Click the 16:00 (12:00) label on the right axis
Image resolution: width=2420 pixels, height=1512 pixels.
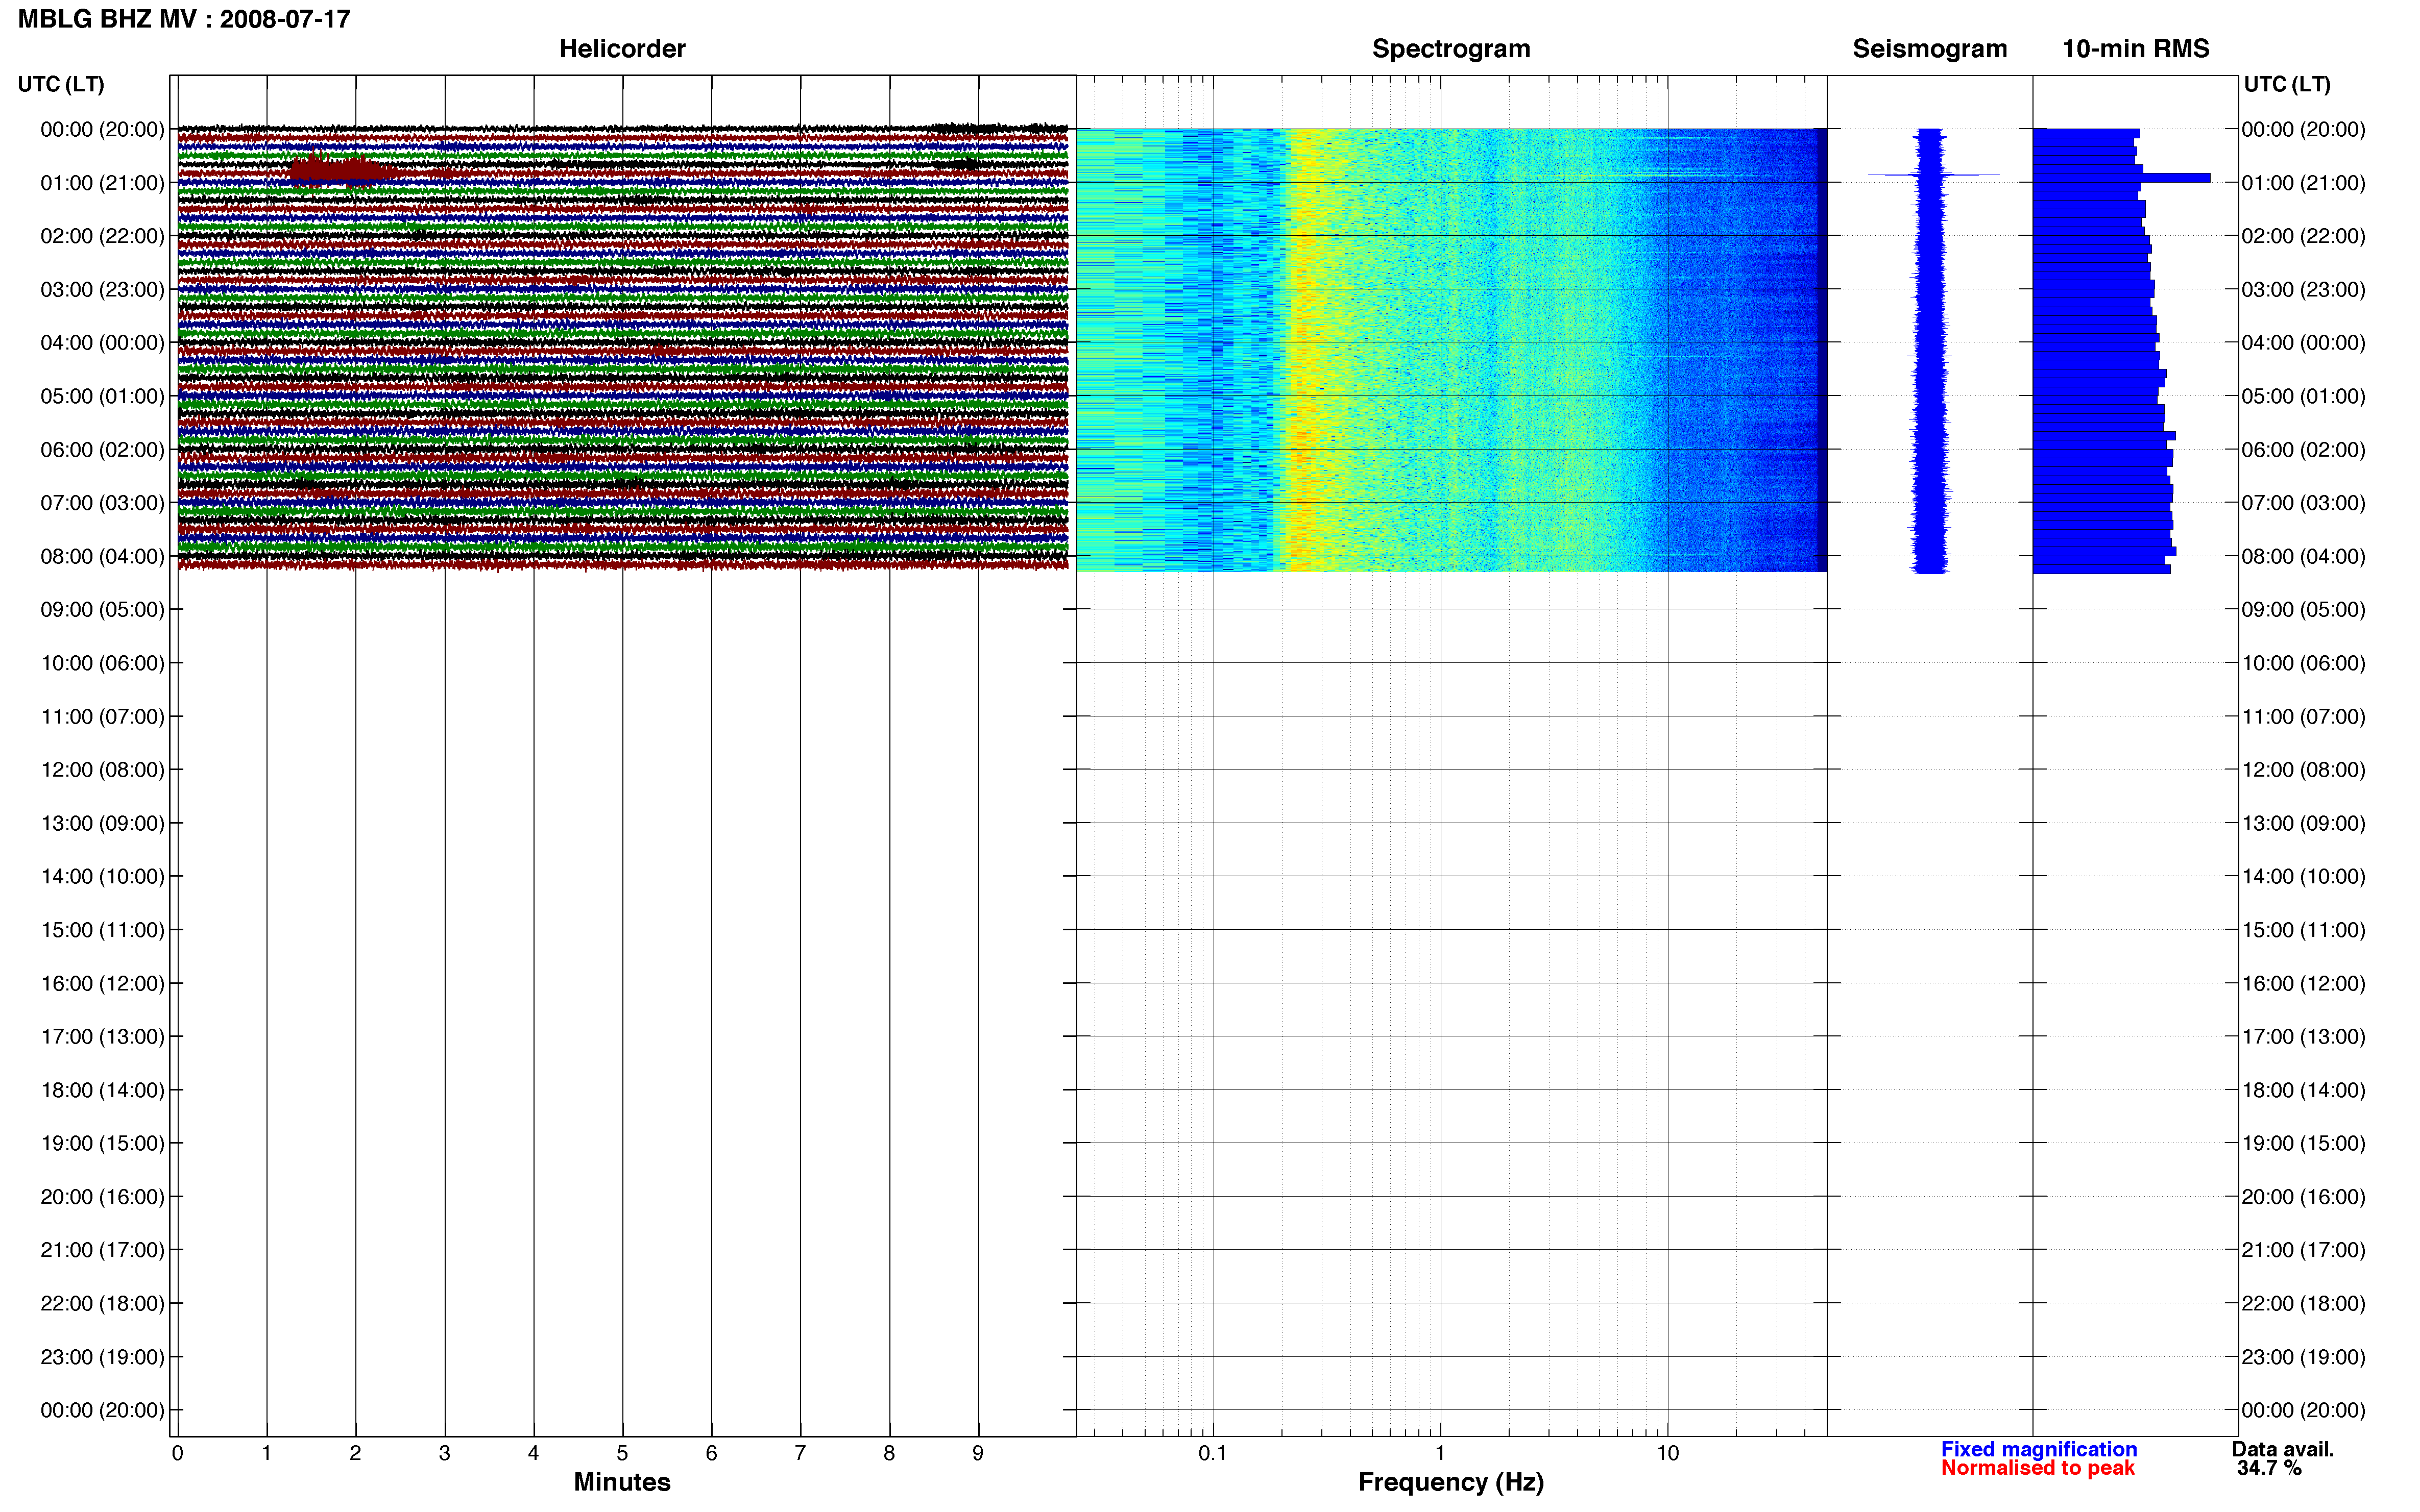pyautogui.click(x=2303, y=983)
